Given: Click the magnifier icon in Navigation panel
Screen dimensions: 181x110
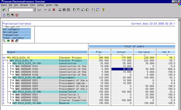Looking at the screenshot, I should 4,41.
